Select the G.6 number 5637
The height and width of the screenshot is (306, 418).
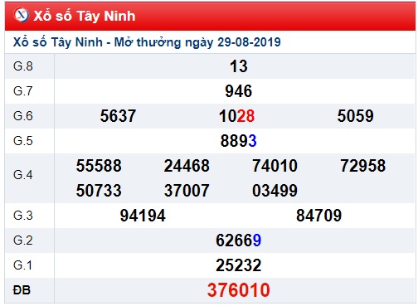pos(118,116)
